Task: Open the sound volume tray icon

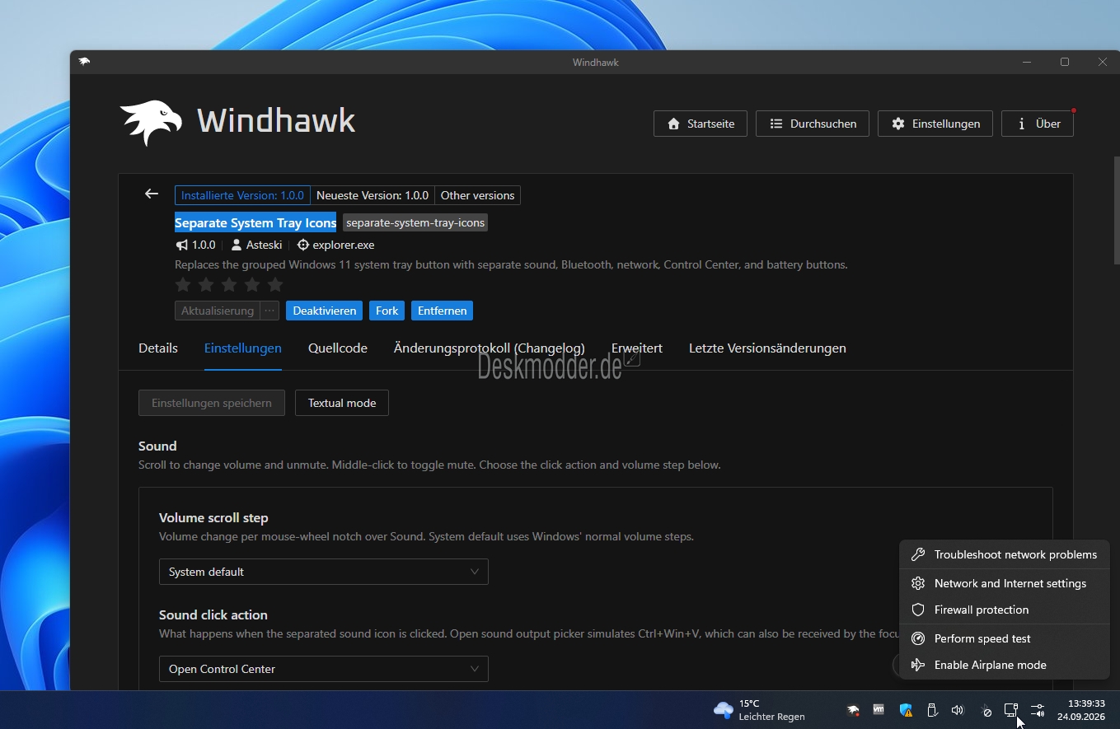Action: pyautogui.click(x=957, y=710)
